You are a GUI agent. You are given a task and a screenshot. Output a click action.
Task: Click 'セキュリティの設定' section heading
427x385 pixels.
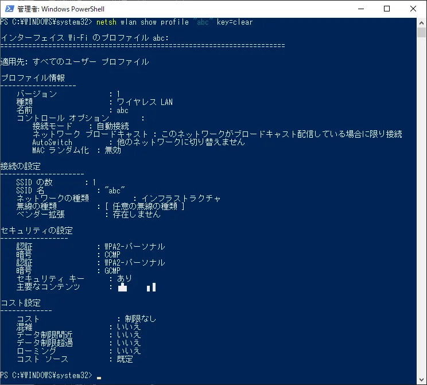click(x=37, y=230)
